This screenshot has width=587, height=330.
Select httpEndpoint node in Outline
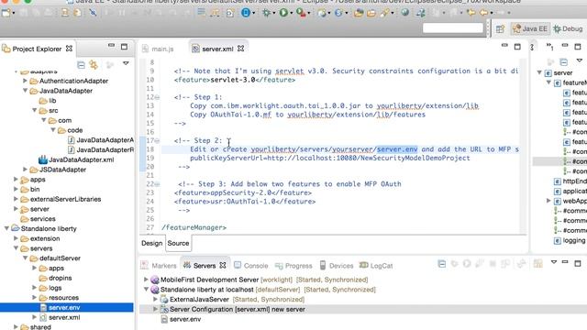coord(570,181)
